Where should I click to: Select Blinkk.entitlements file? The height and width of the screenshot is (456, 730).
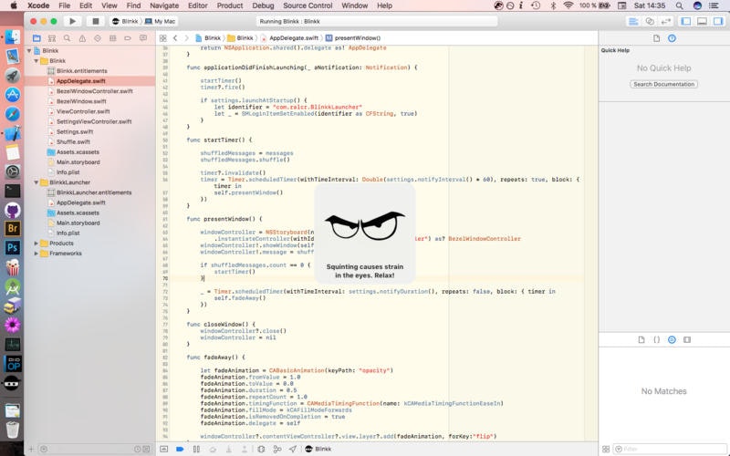coord(82,71)
